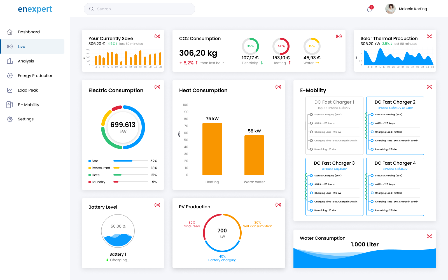Click live indicator on PV Production card
This screenshot has height=280, width=448.
pos(278,205)
